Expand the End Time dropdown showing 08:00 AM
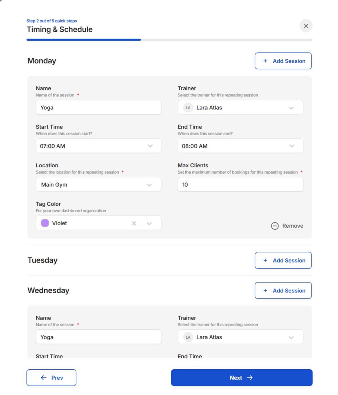The height and width of the screenshot is (395, 338). (x=292, y=146)
